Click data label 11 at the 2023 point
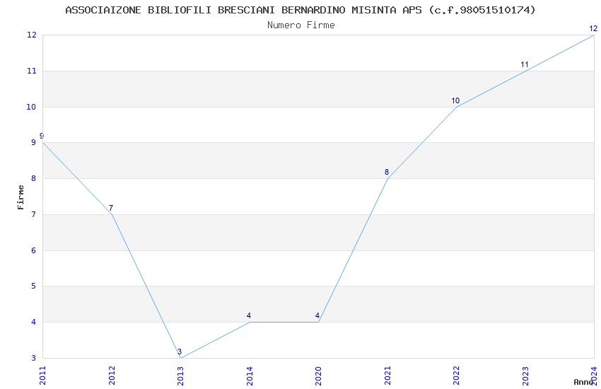The width and height of the screenshot is (601, 389). click(525, 65)
